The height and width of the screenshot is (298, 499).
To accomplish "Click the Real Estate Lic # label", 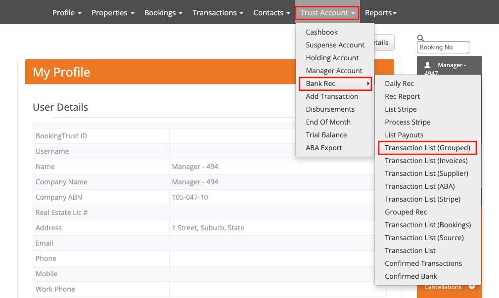I will pos(62,213).
